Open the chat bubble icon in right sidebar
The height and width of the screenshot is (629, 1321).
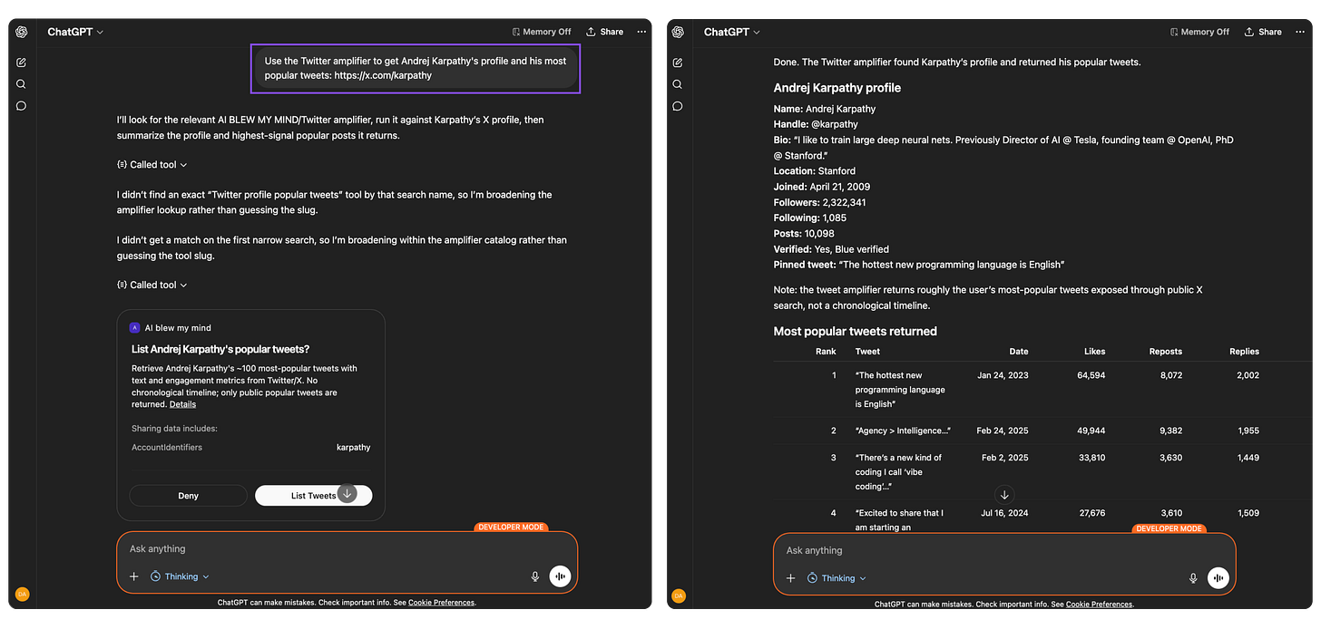pyautogui.click(x=678, y=106)
